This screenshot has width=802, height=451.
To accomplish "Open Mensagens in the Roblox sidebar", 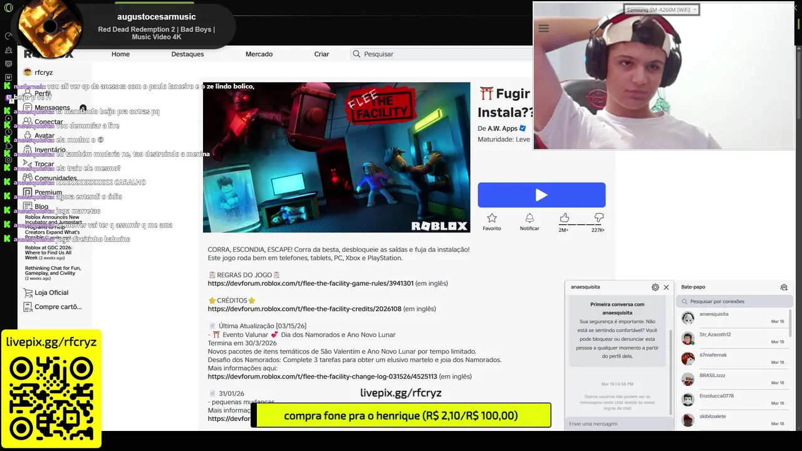I will 52,108.
